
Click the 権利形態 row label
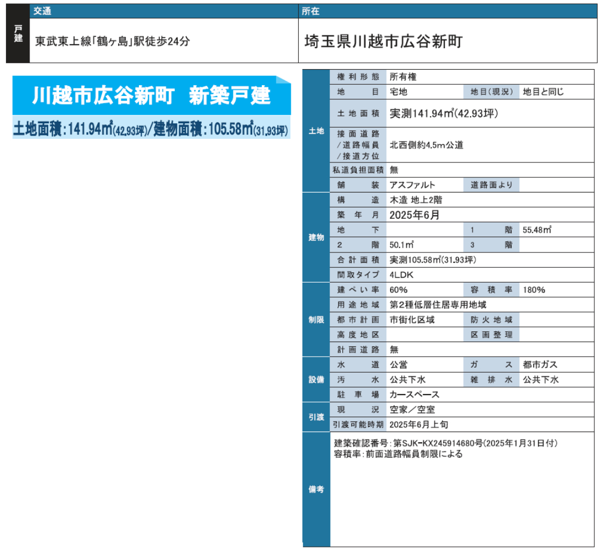coord(358,77)
